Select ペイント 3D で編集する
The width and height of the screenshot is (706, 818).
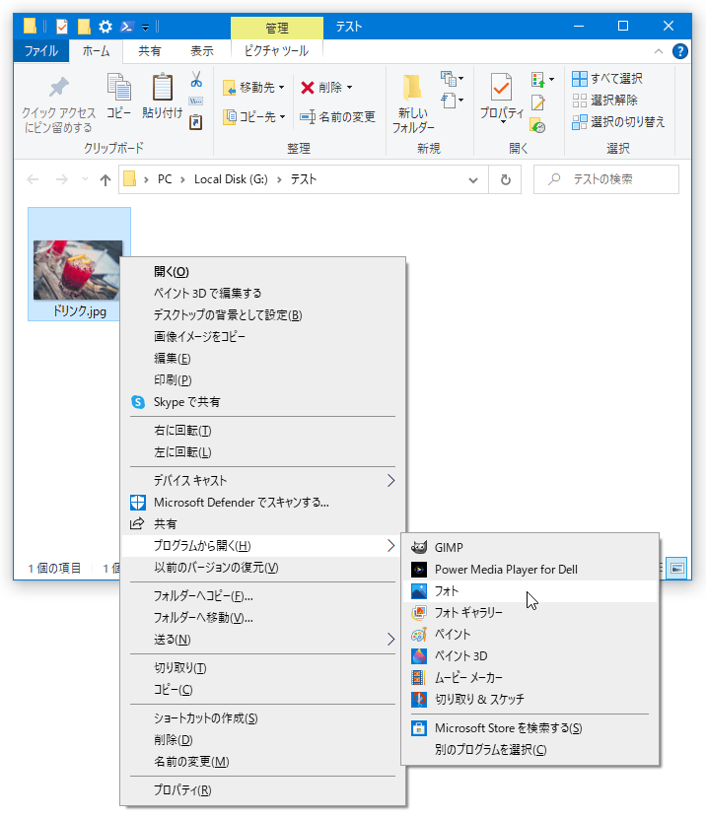coord(262,293)
